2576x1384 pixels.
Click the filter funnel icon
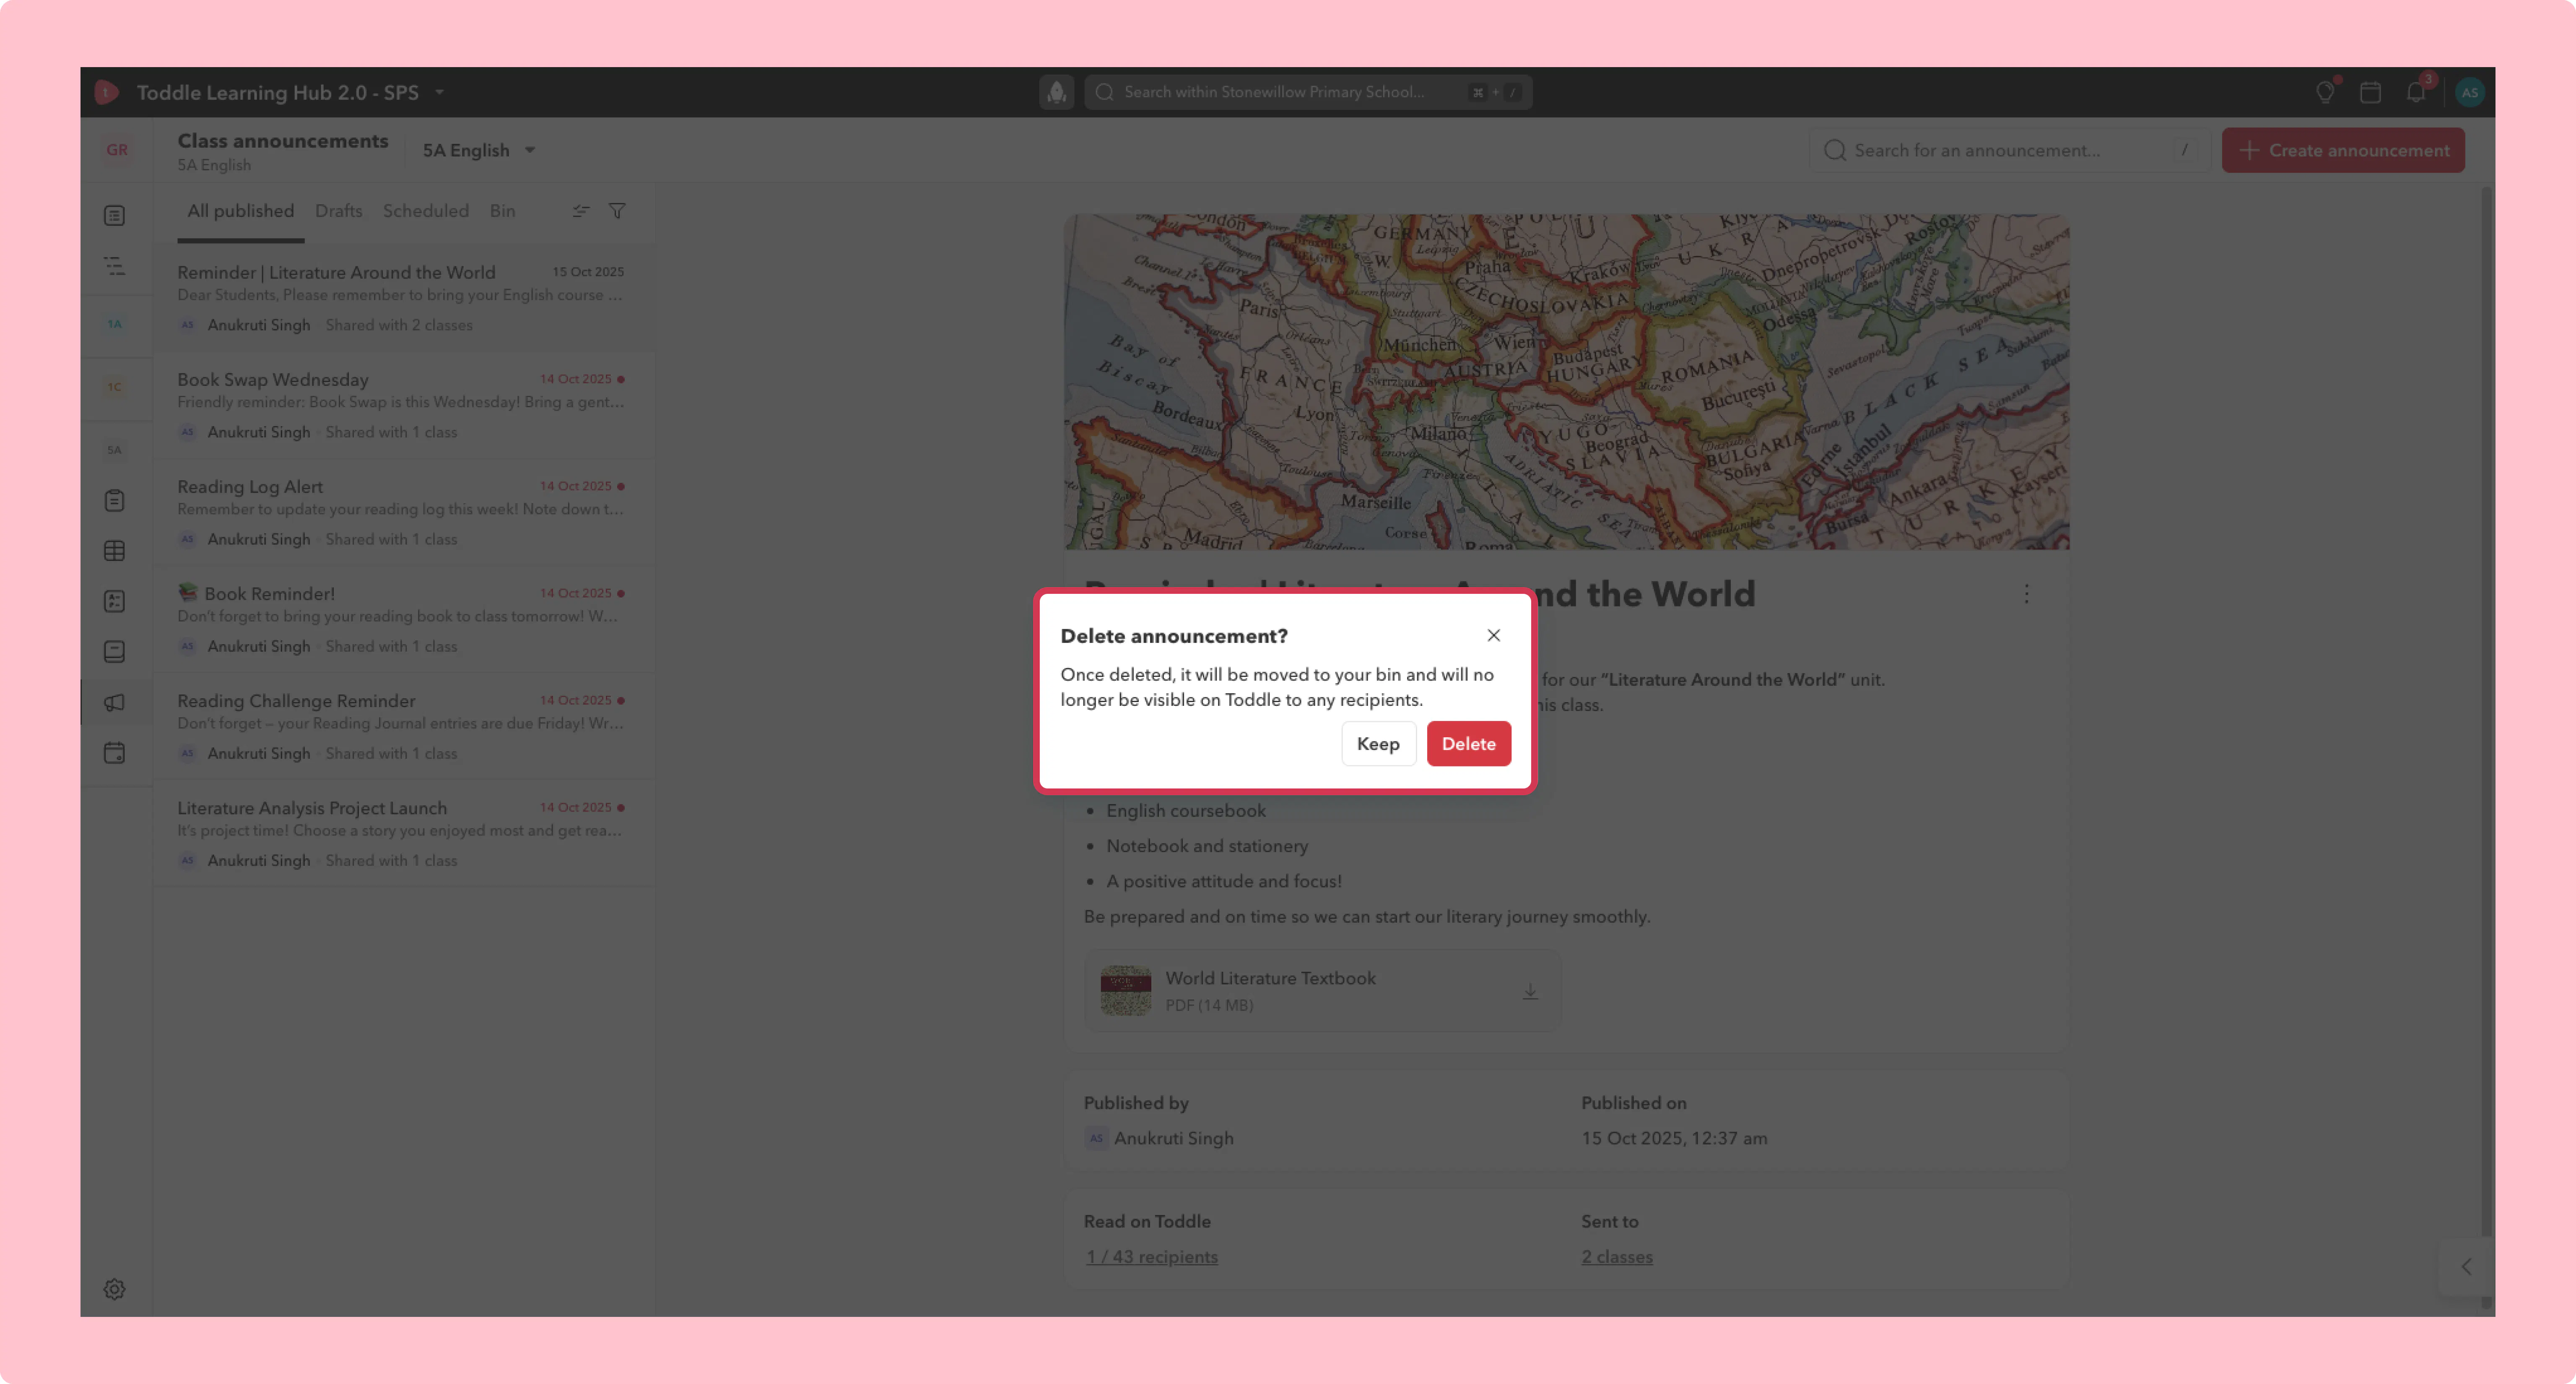(x=617, y=211)
